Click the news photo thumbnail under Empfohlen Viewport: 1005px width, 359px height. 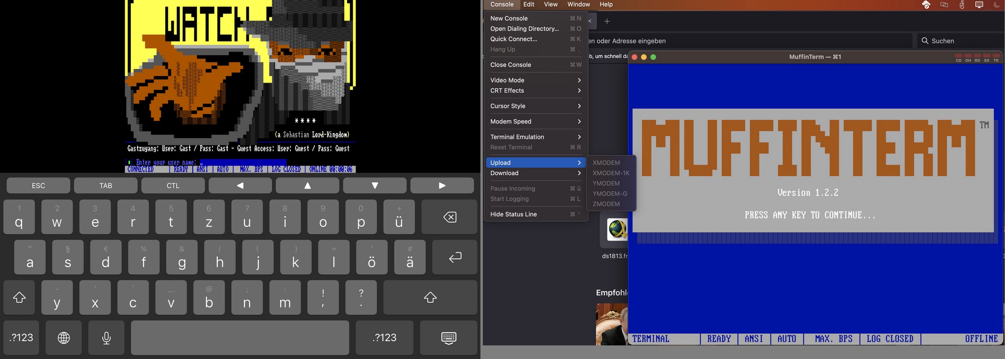[612, 324]
